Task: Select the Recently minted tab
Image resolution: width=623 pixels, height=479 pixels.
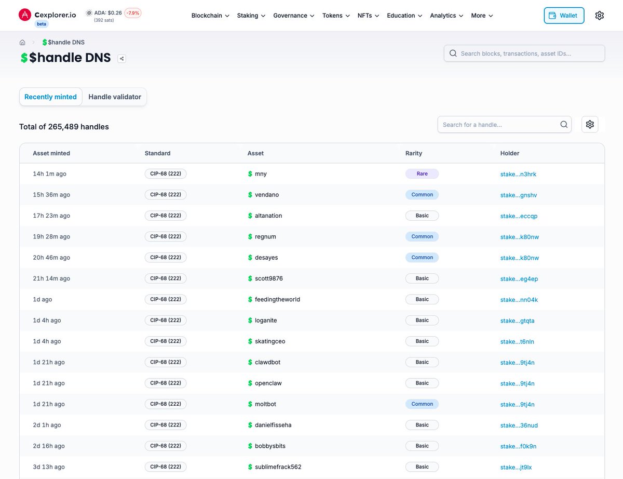Action: (50, 97)
